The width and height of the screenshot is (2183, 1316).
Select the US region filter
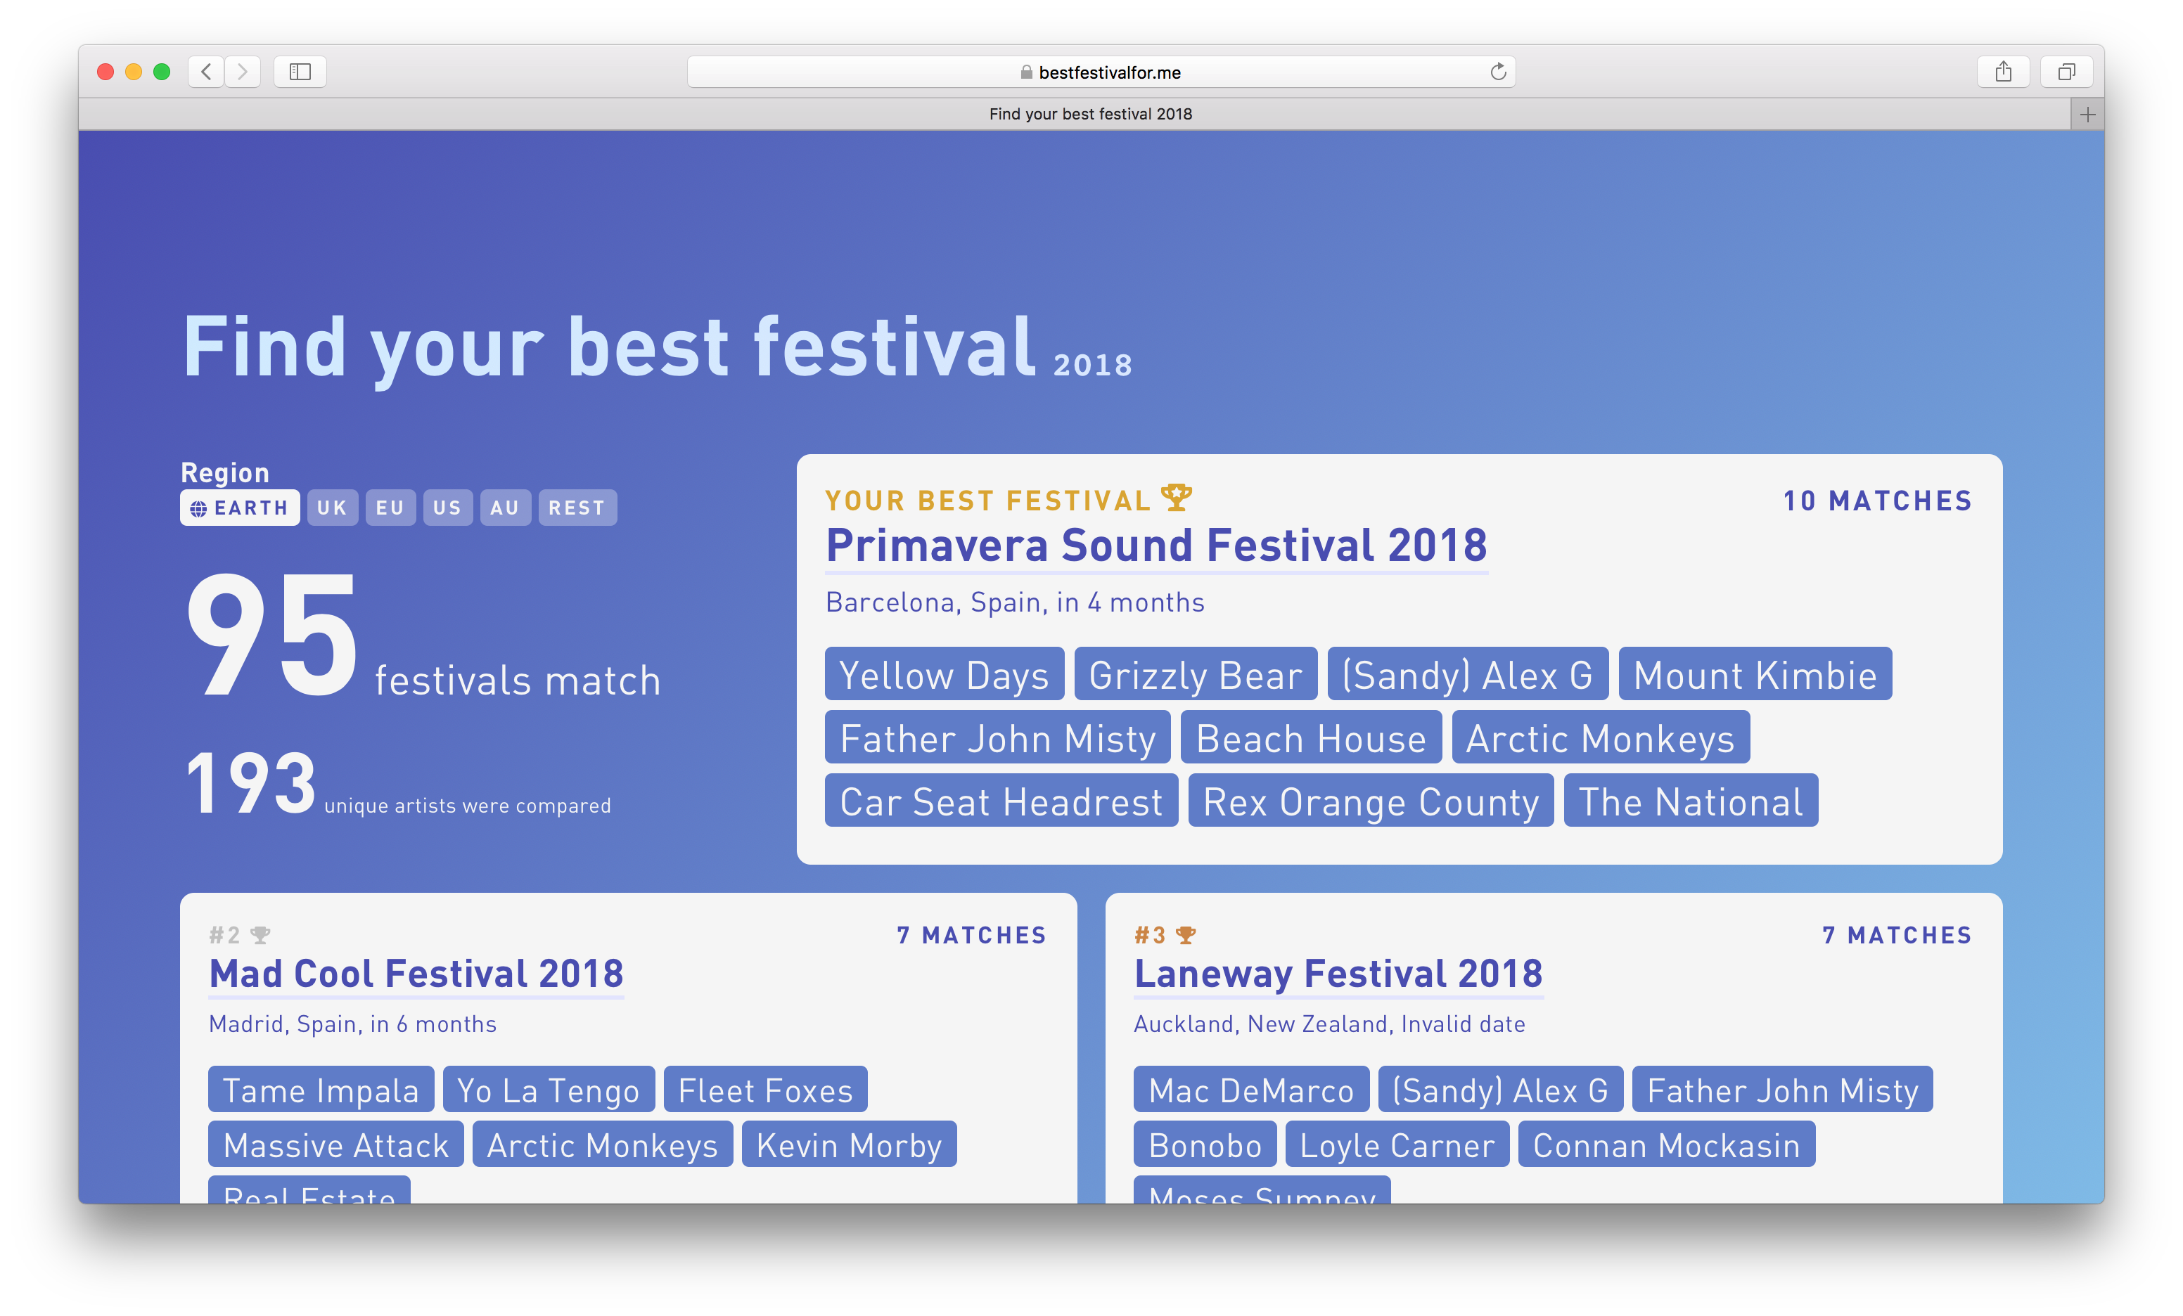click(x=447, y=508)
